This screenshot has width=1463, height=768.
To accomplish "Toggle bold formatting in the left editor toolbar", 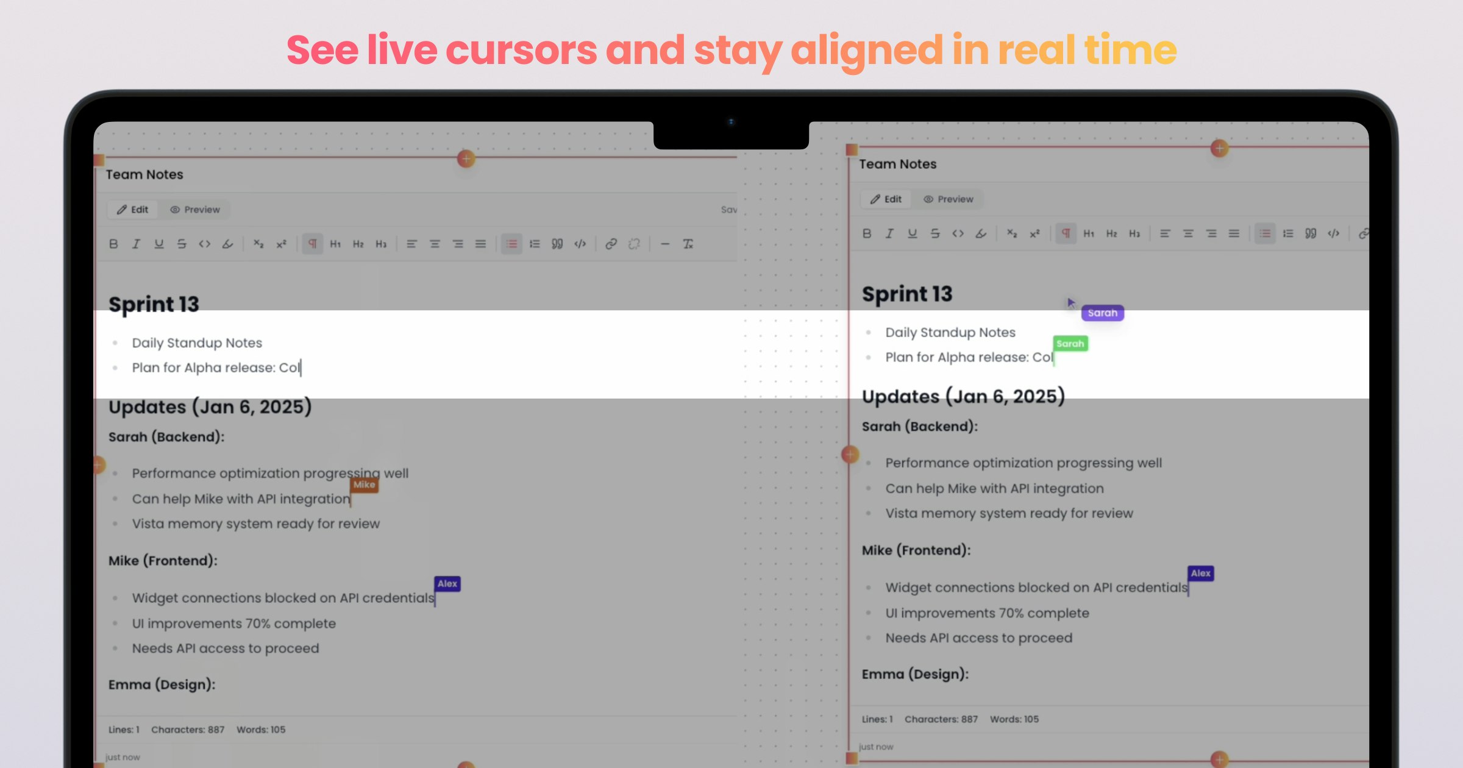I will point(113,244).
